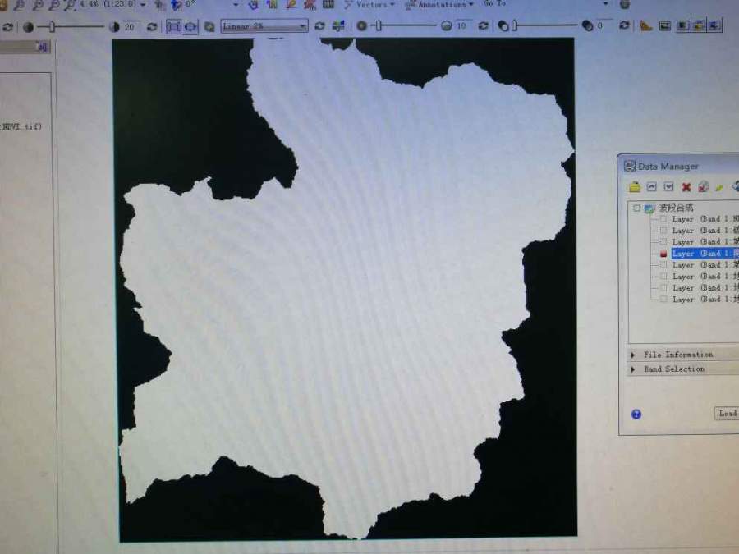Click the transparency icon left of the third slider
The image size is (739, 554).
503,26
